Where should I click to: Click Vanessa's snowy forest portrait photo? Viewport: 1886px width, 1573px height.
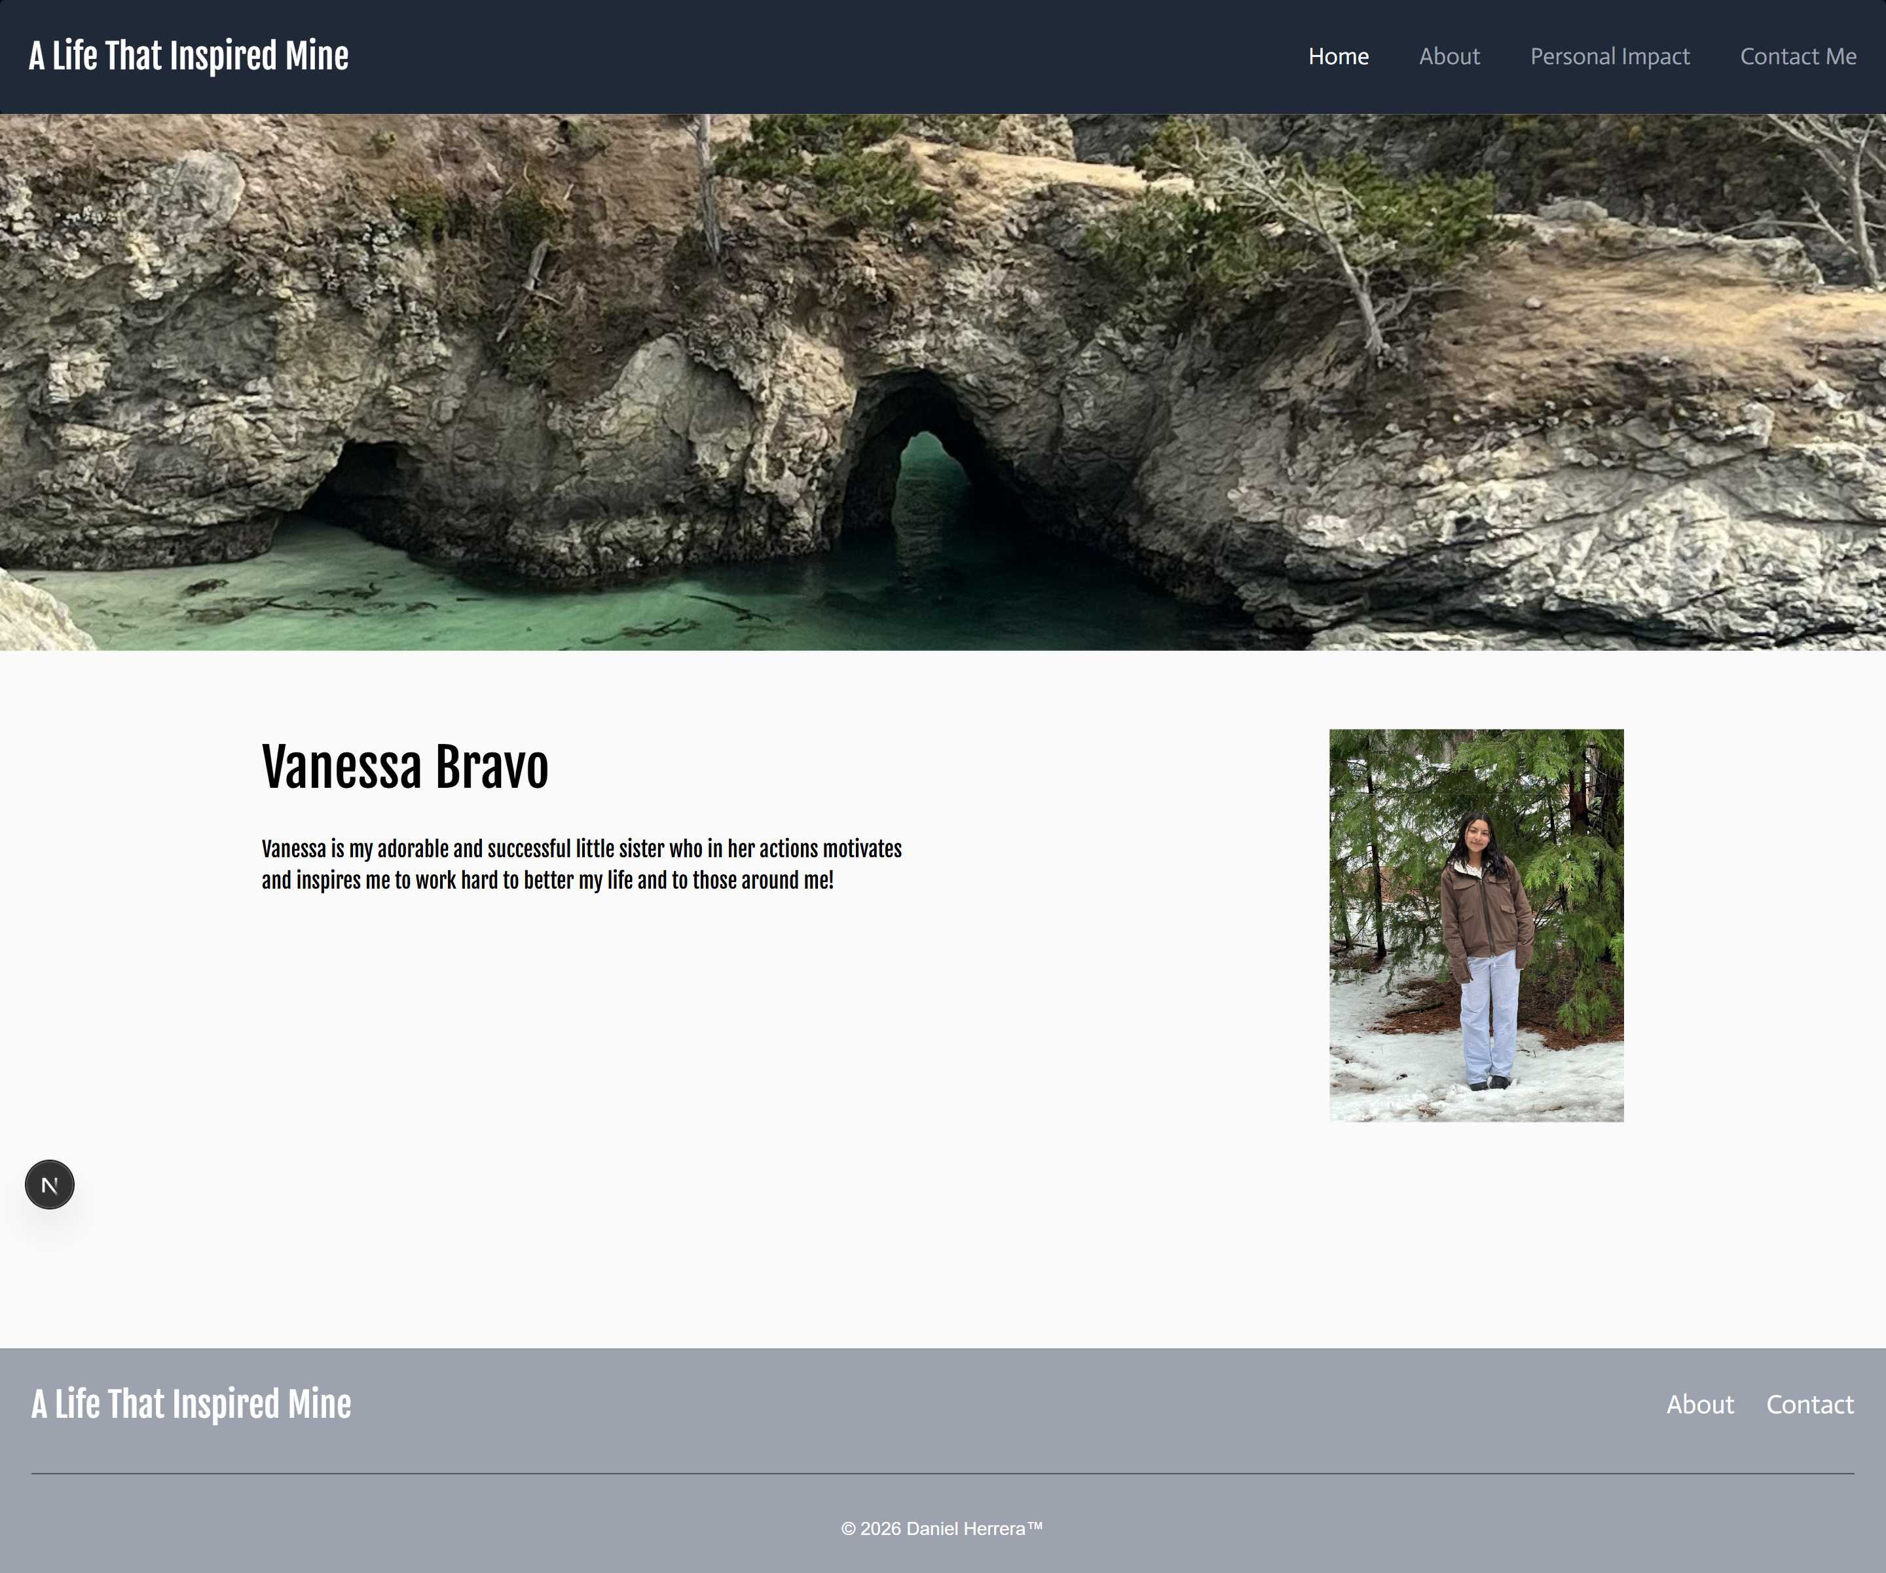click(x=1475, y=925)
